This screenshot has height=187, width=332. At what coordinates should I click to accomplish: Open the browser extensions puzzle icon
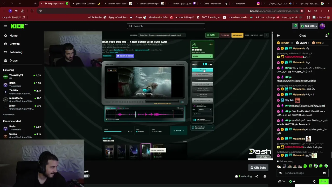click(32, 11)
